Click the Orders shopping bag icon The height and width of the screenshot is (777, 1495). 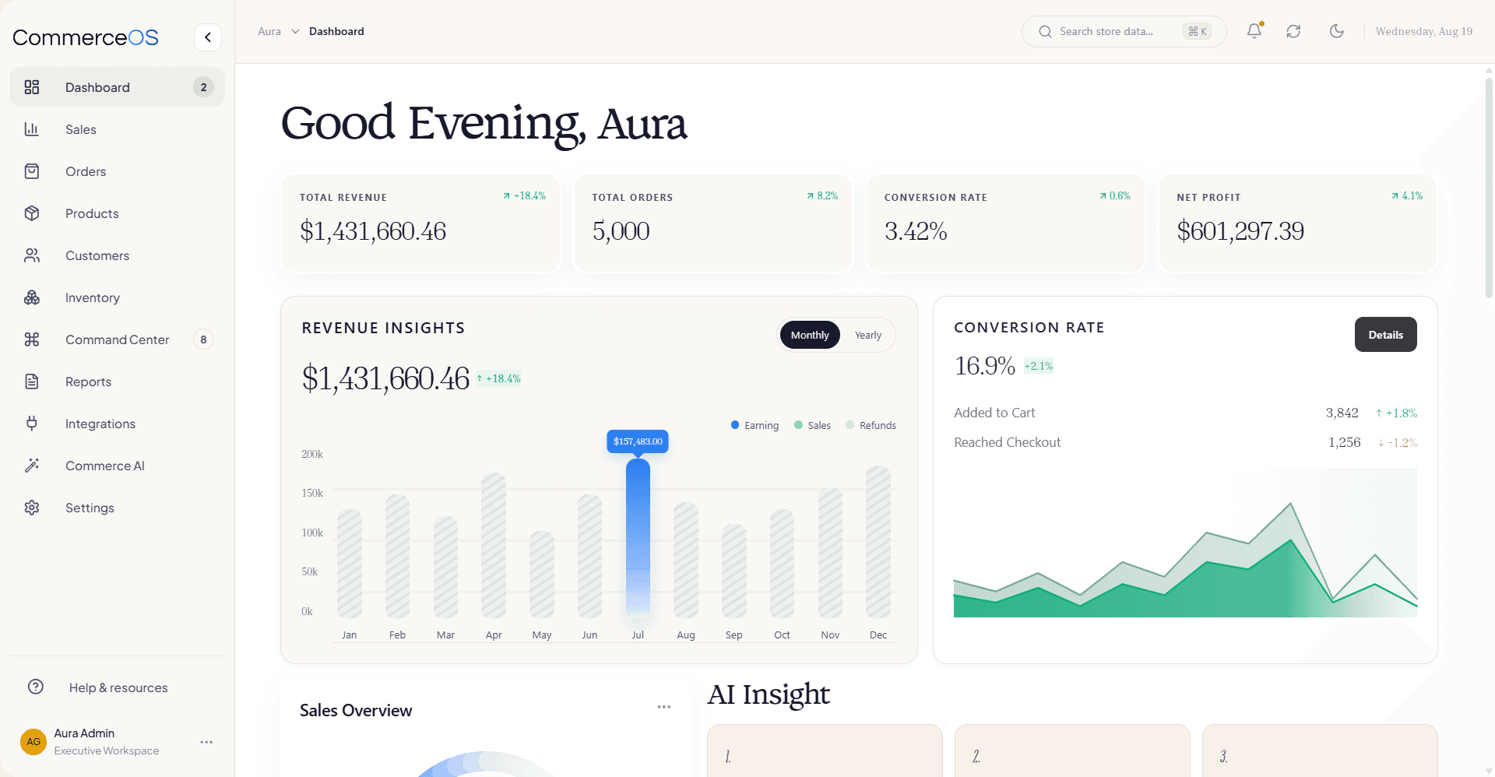(32, 171)
